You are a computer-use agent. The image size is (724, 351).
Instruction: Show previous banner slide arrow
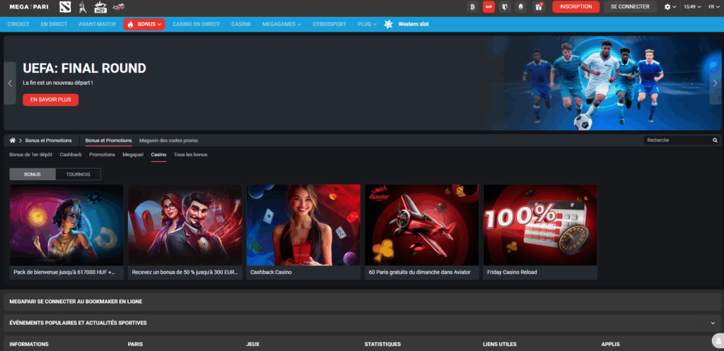10,83
